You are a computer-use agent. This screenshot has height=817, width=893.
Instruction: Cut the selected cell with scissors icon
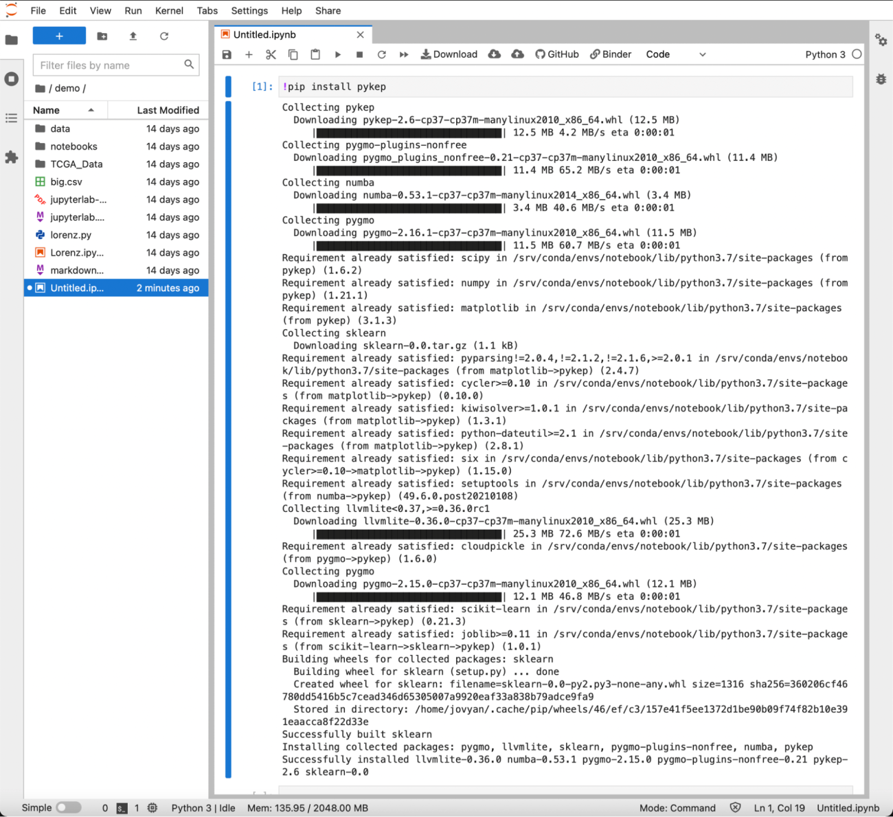[271, 54]
